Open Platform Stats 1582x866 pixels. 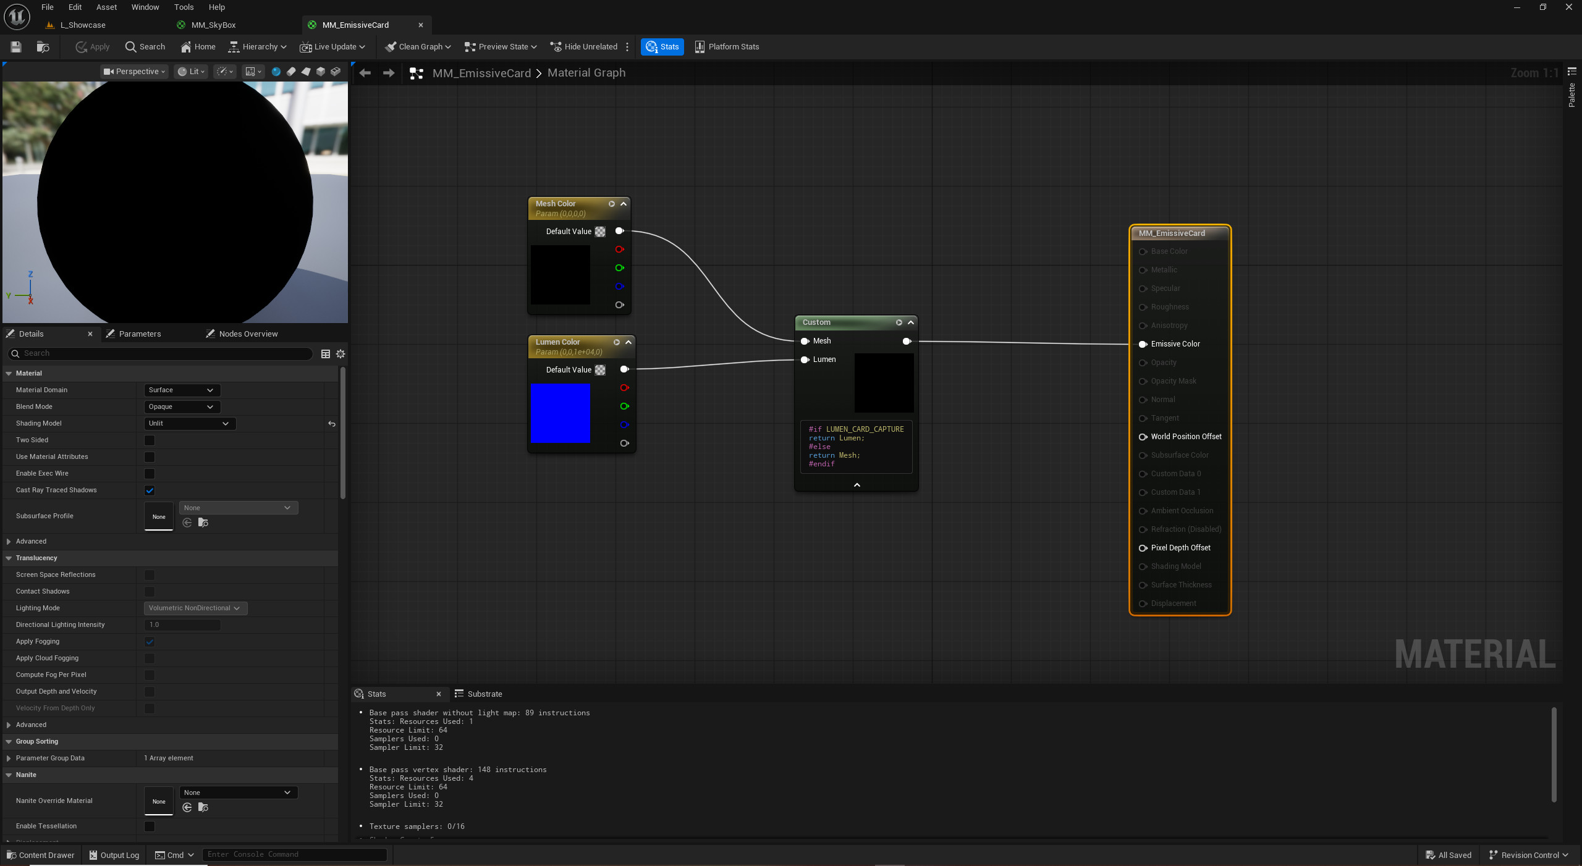click(726, 46)
